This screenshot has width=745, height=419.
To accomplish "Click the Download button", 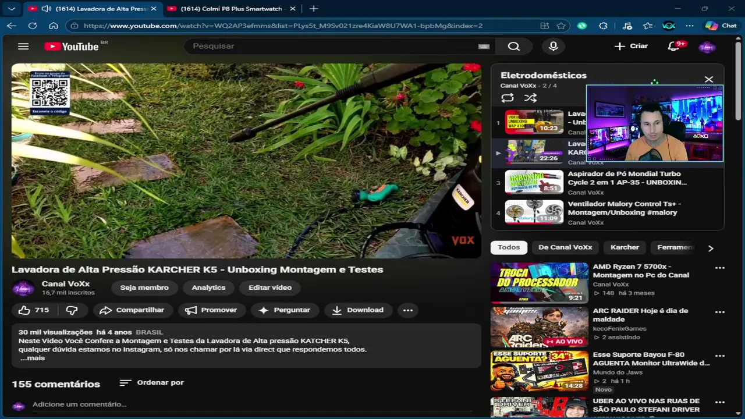I will [x=358, y=310].
